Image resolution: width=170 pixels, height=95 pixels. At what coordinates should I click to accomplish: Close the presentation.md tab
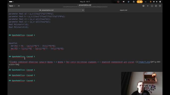pyautogui.click(x=83, y=10)
